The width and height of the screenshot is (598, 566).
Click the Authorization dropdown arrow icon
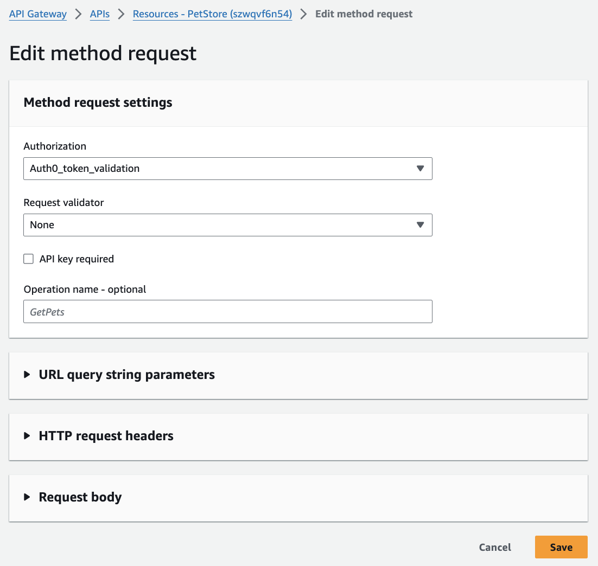click(420, 169)
